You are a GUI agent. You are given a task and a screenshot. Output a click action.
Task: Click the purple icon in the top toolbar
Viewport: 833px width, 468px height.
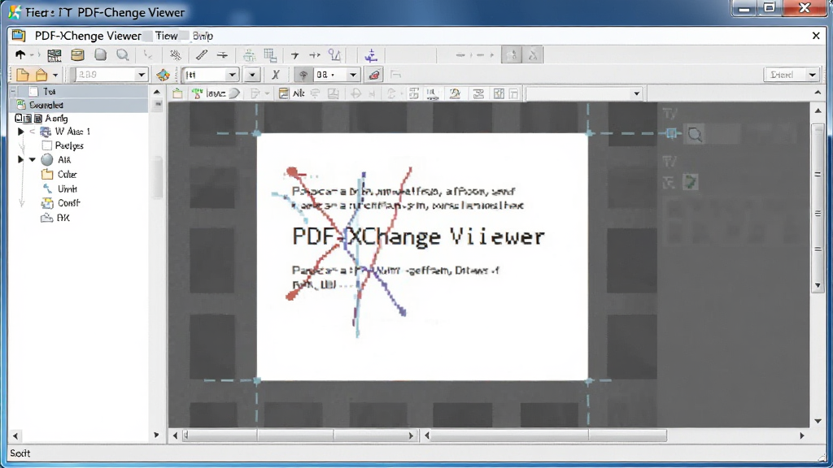click(x=371, y=54)
